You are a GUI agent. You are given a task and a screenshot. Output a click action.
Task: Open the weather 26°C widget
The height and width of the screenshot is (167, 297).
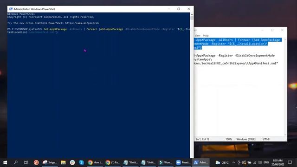click(x=222, y=162)
